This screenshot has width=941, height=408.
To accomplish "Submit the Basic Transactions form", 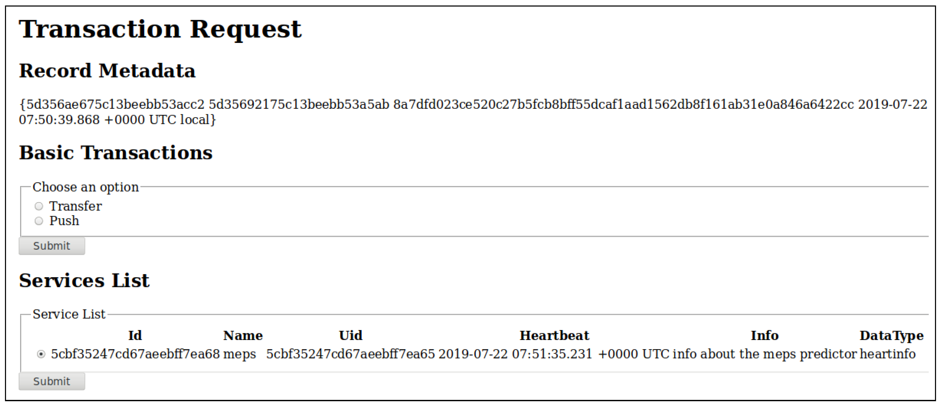I will [x=52, y=246].
